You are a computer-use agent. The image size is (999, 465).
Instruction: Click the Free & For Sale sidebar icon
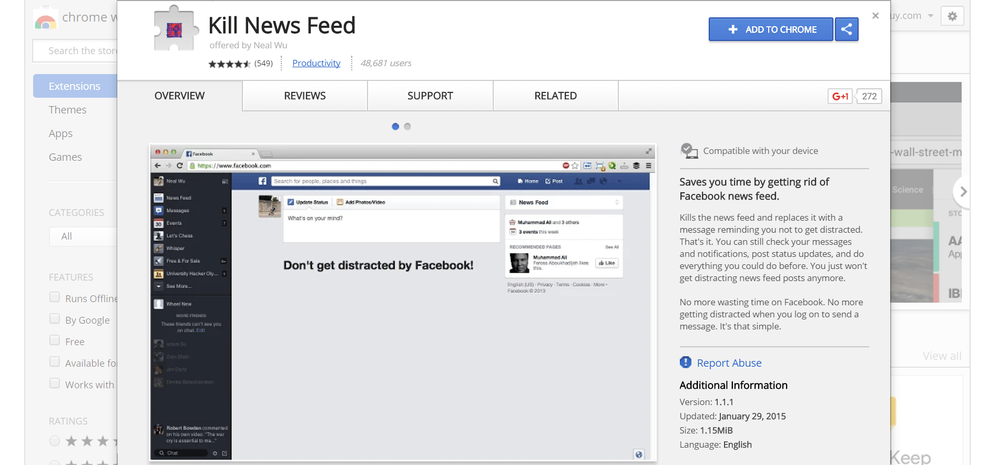click(x=158, y=261)
